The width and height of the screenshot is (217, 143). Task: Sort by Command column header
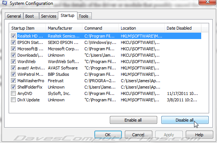click(100, 28)
